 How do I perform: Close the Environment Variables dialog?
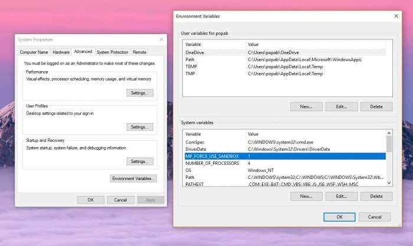(x=395, y=16)
